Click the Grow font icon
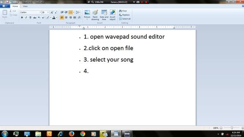The image size is (244, 137). pyautogui.click(x=52, y=12)
